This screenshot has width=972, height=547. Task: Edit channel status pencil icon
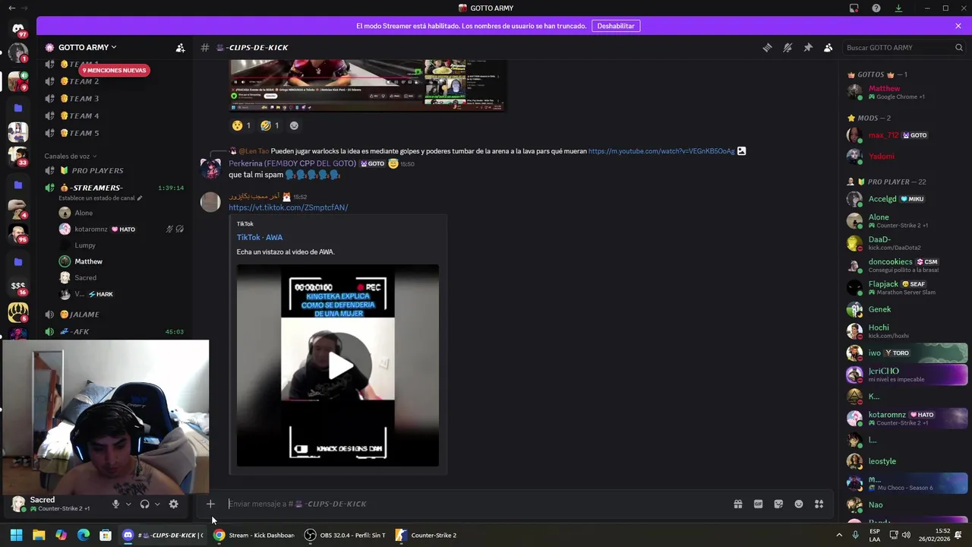click(x=140, y=198)
